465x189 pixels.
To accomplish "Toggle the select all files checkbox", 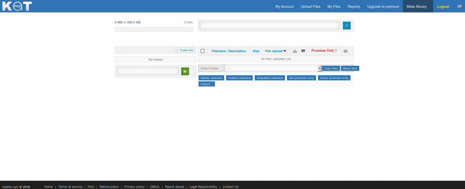I will click(x=203, y=51).
